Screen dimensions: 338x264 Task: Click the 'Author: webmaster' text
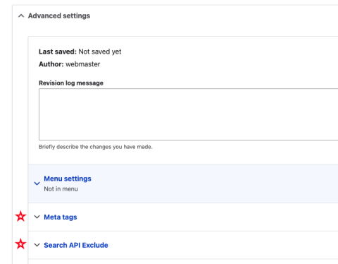(70, 64)
